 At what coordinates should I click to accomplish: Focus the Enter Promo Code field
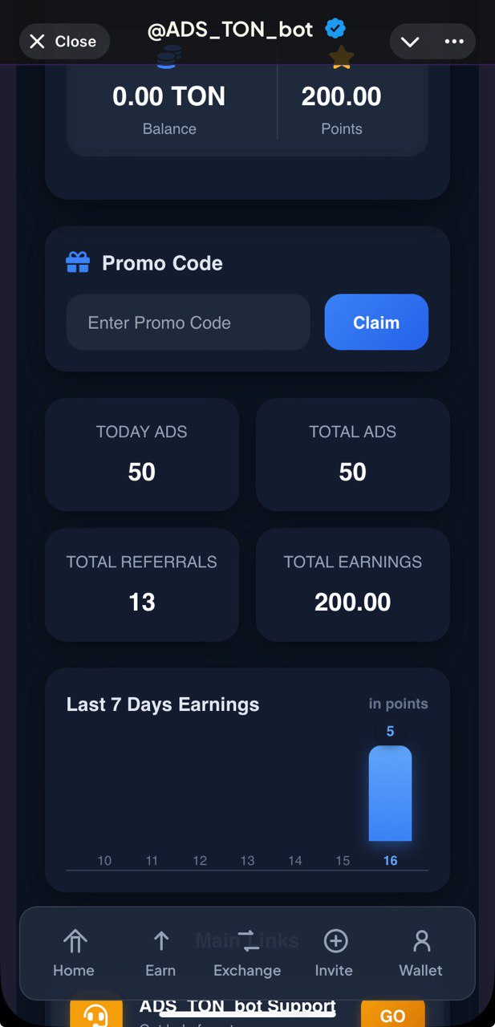188,323
